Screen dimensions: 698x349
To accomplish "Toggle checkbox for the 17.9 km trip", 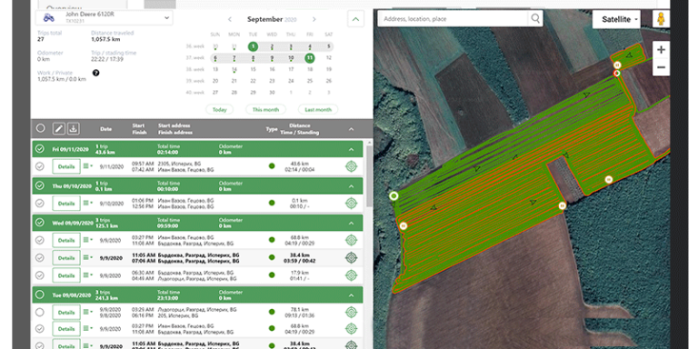I will click(40, 275).
